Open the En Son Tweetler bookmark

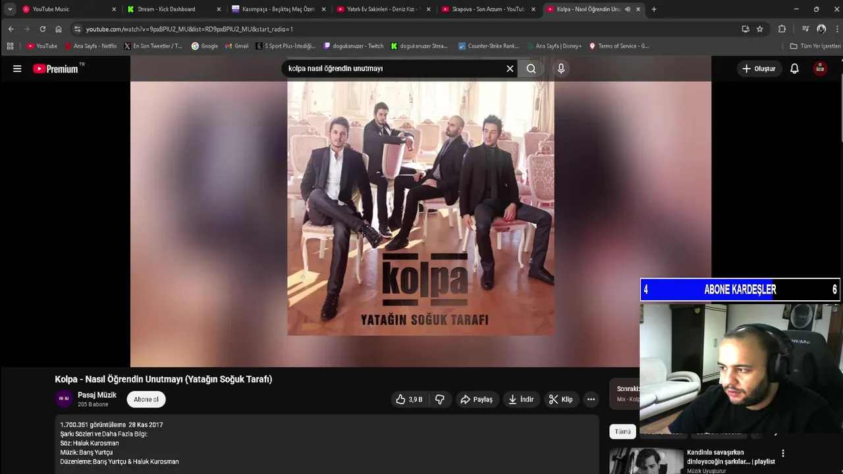click(153, 46)
